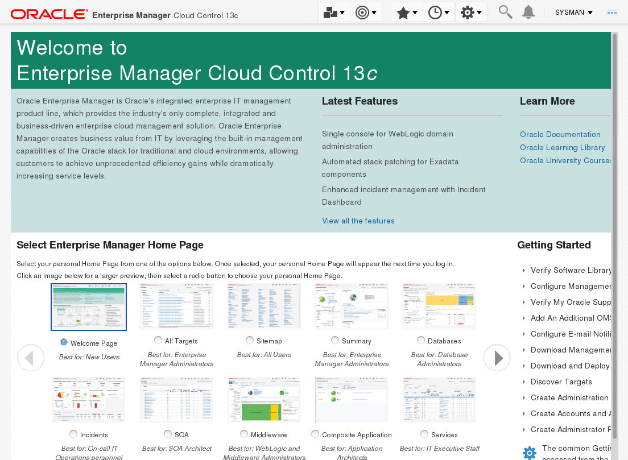Select the All Targets radio button
Viewport: 628px width, 460px height.
[158, 340]
